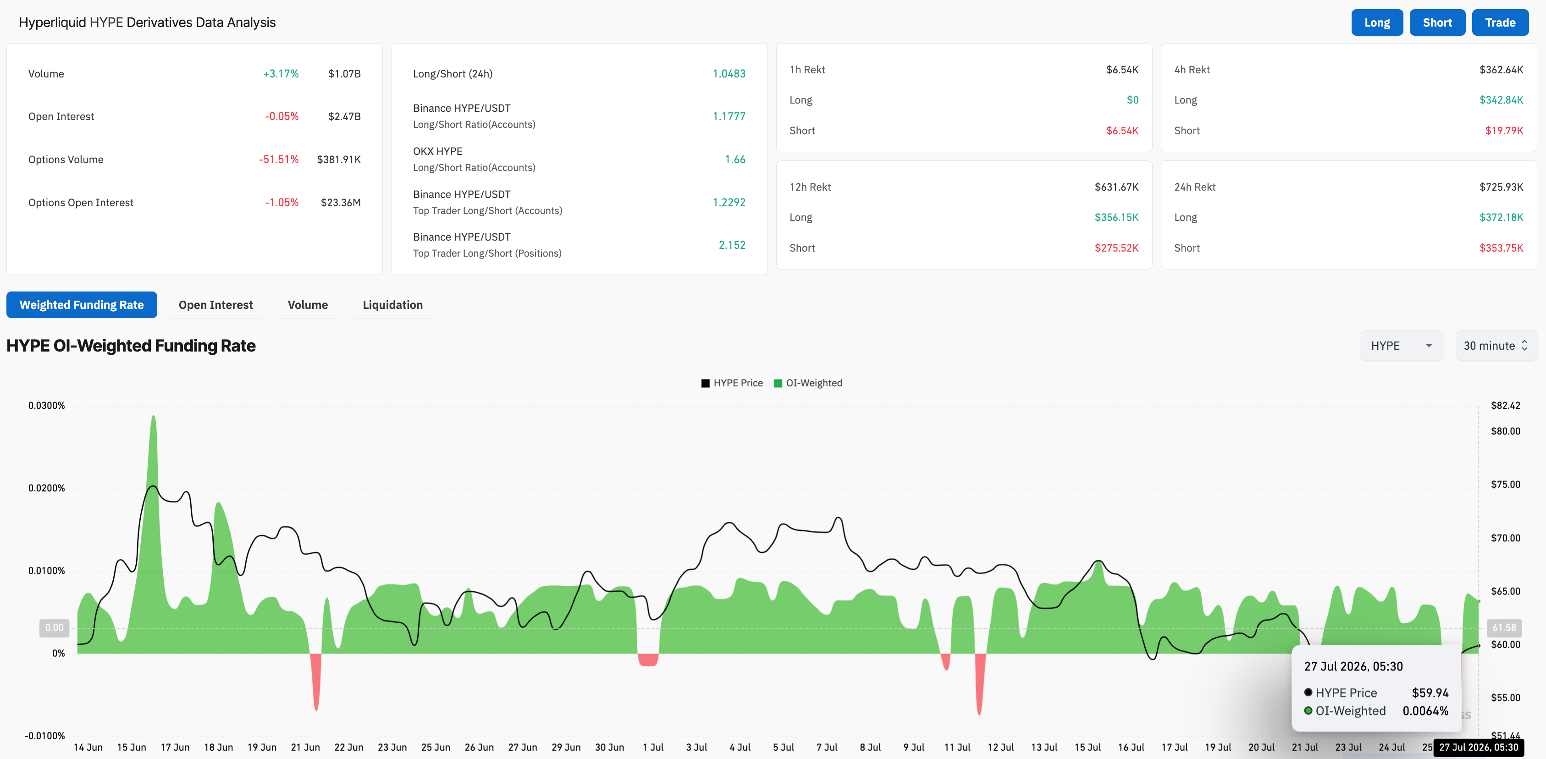Click the HYPE Price dot in tooltip
Viewport: 1546px width, 759px height.
(x=1309, y=693)
